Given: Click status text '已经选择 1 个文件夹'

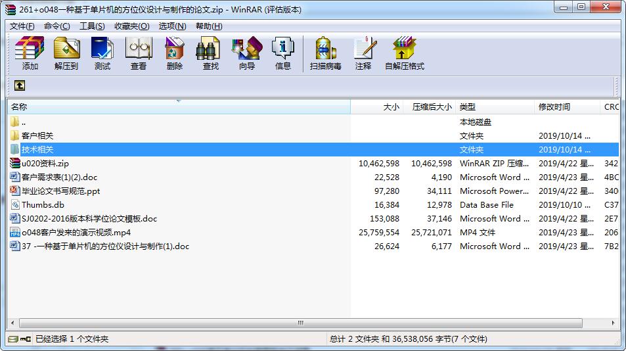Looking at the screenshot, I should 72,339.
